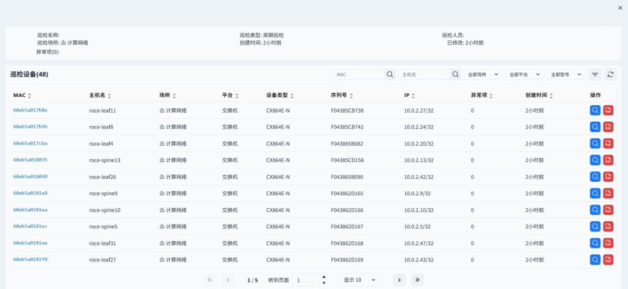628x289 pixels.
Task: Jump to last page of results
Action: tap(417, 280)
